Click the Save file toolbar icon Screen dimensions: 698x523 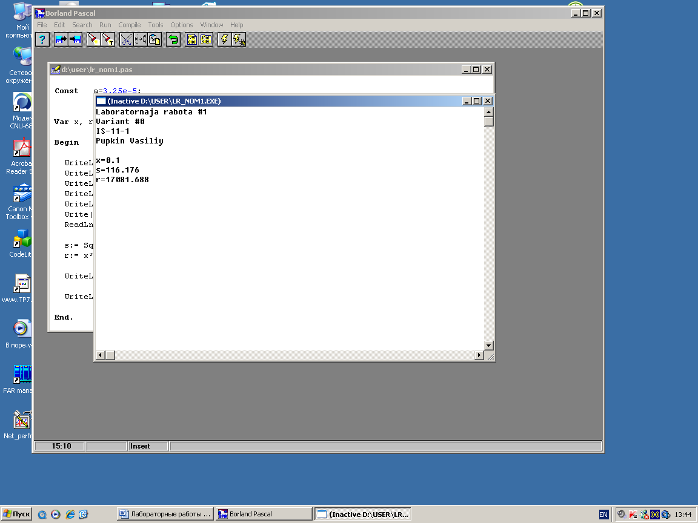tap(75, 39)
